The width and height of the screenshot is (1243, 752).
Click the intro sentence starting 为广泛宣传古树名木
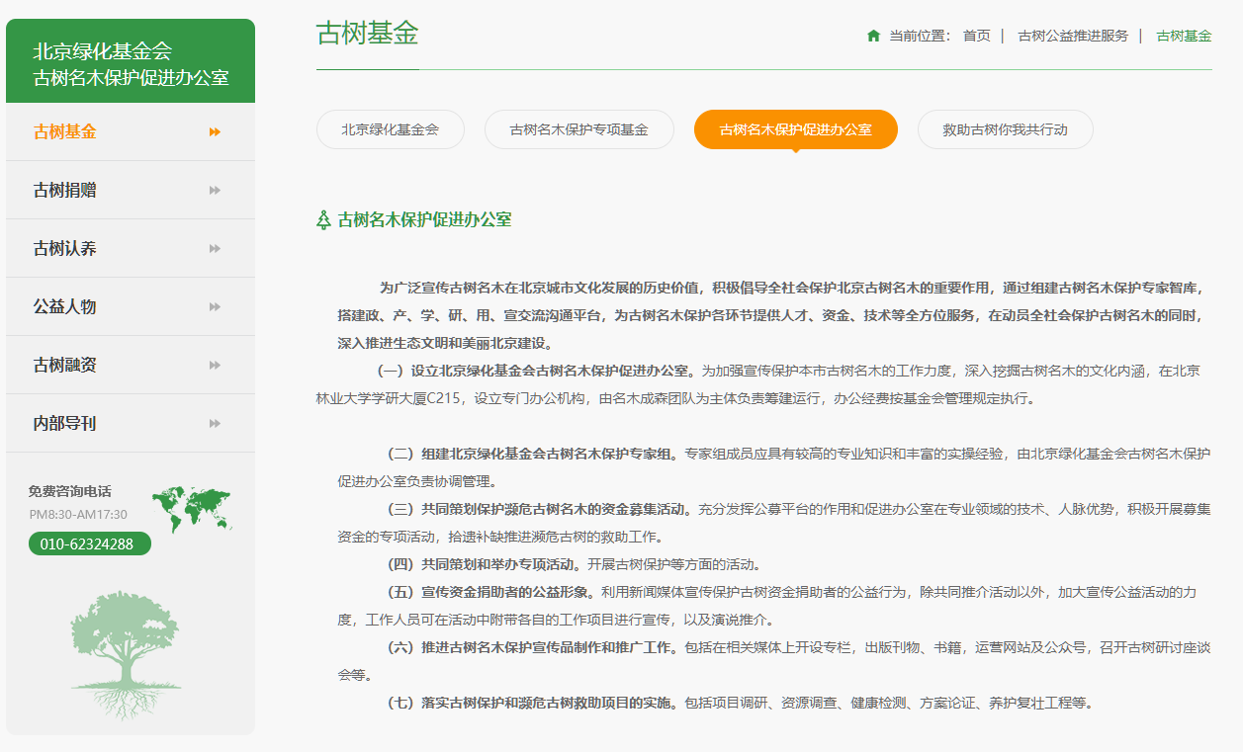(771, 316)
